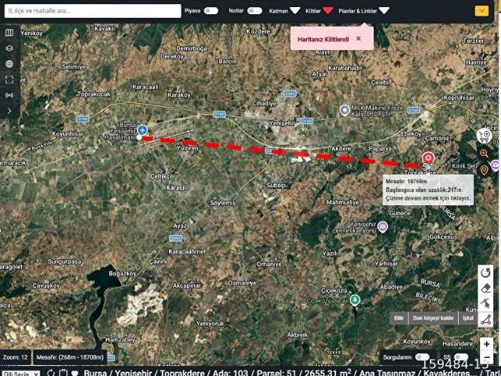
Task: Click the D595 road shield near Ayaz
Action: click(175, 238)
